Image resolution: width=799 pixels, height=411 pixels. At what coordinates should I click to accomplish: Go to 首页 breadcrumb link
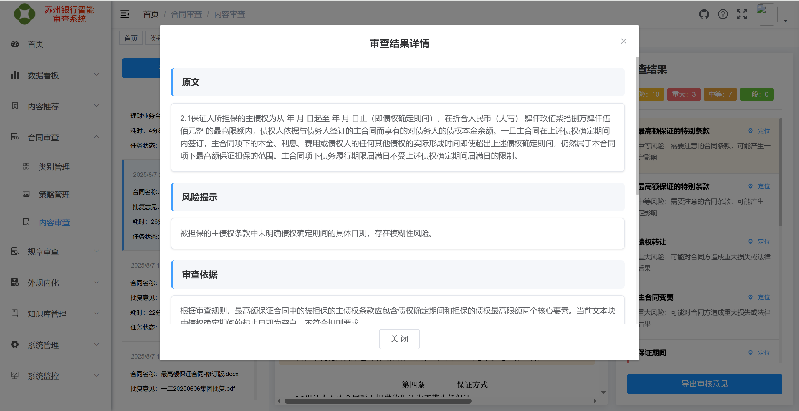coord(151,14)
